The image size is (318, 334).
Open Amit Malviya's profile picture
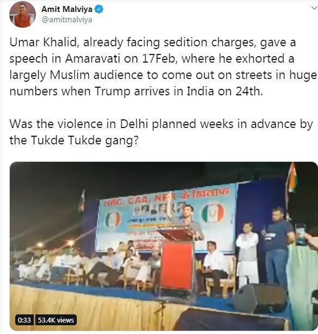pyautogui.click(x=22, y=15)
